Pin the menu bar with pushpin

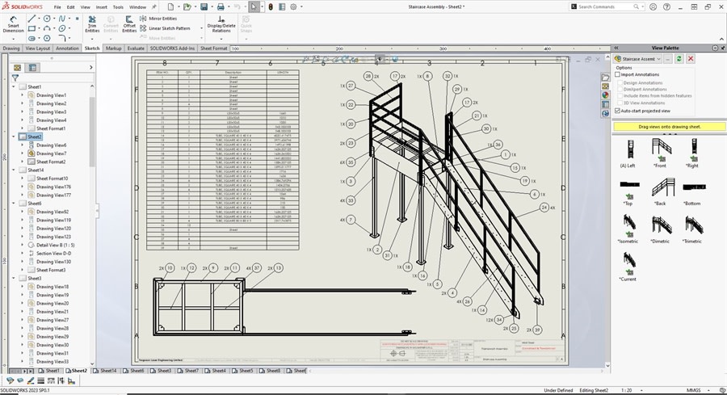tap(154, 6)
